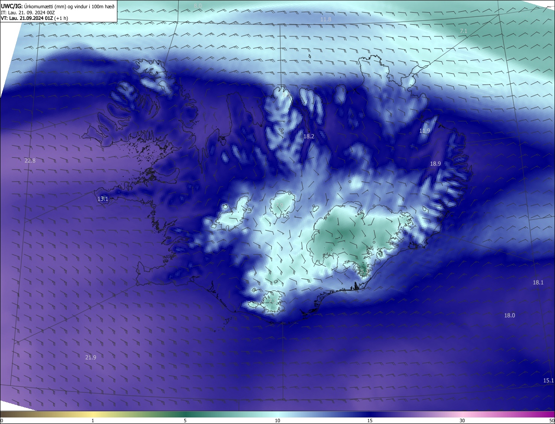Image resolution: width=555 pixels, height=424 pixels.
Task: Click the 7.1 value label on the map
Action: click(464, 31)
